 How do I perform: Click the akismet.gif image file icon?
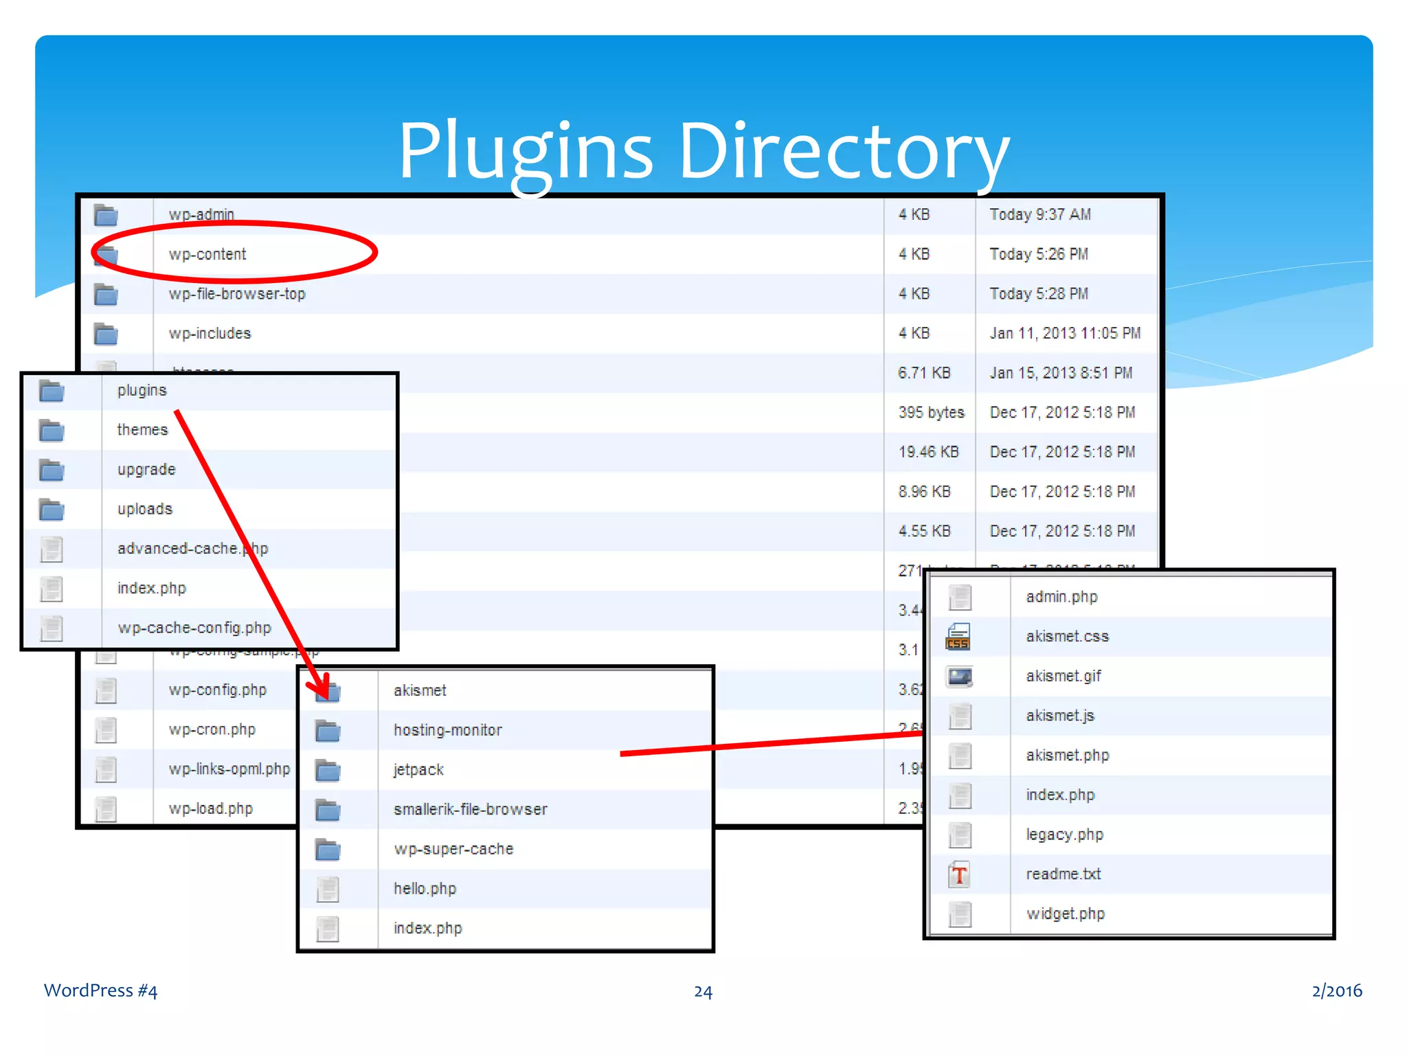click(959, 677)
